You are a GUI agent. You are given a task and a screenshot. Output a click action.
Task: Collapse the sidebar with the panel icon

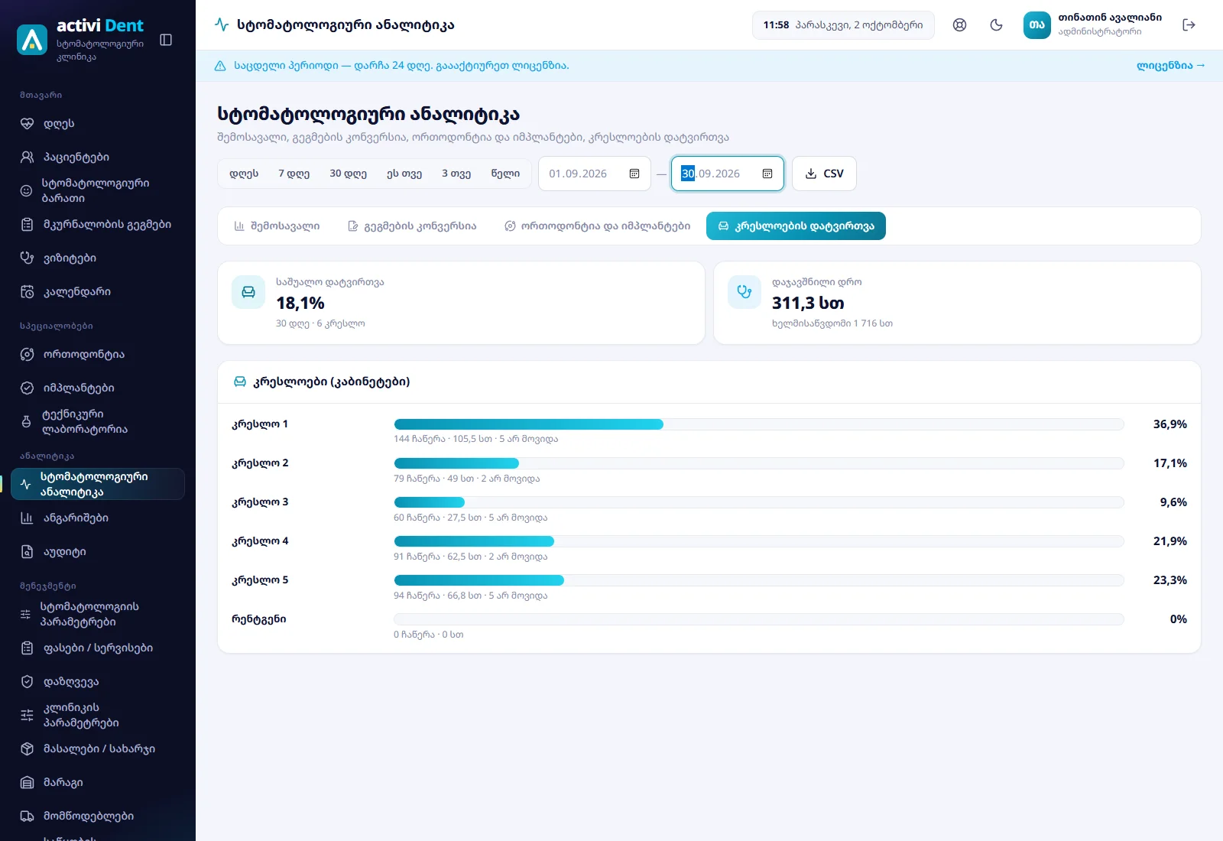166,40
